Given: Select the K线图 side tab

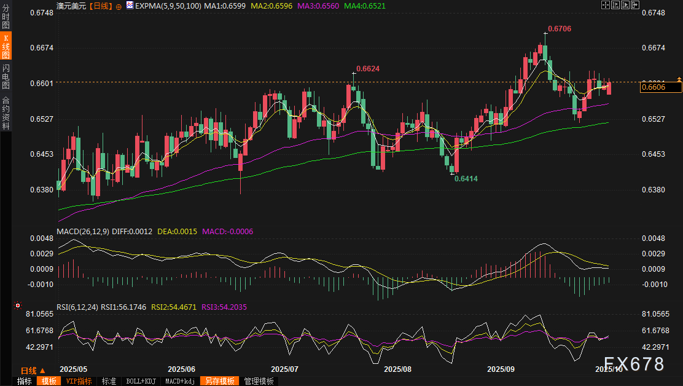Looking at the screenshot, I should [x=6, y=47].
